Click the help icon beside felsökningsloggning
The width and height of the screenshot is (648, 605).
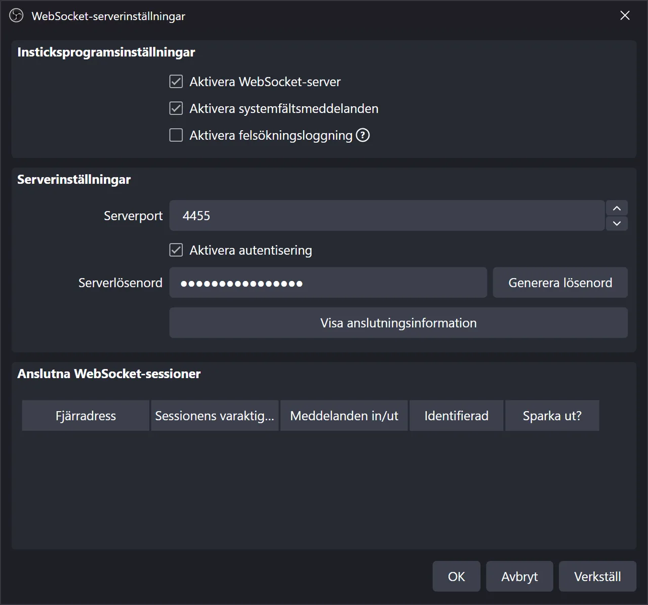363,135
